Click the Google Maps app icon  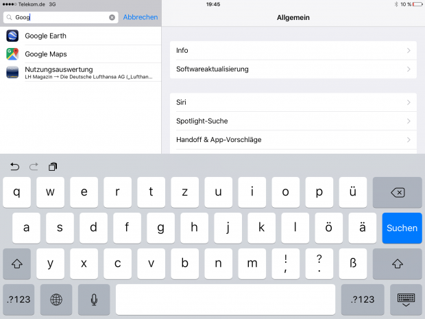click(x=12, y=54)
